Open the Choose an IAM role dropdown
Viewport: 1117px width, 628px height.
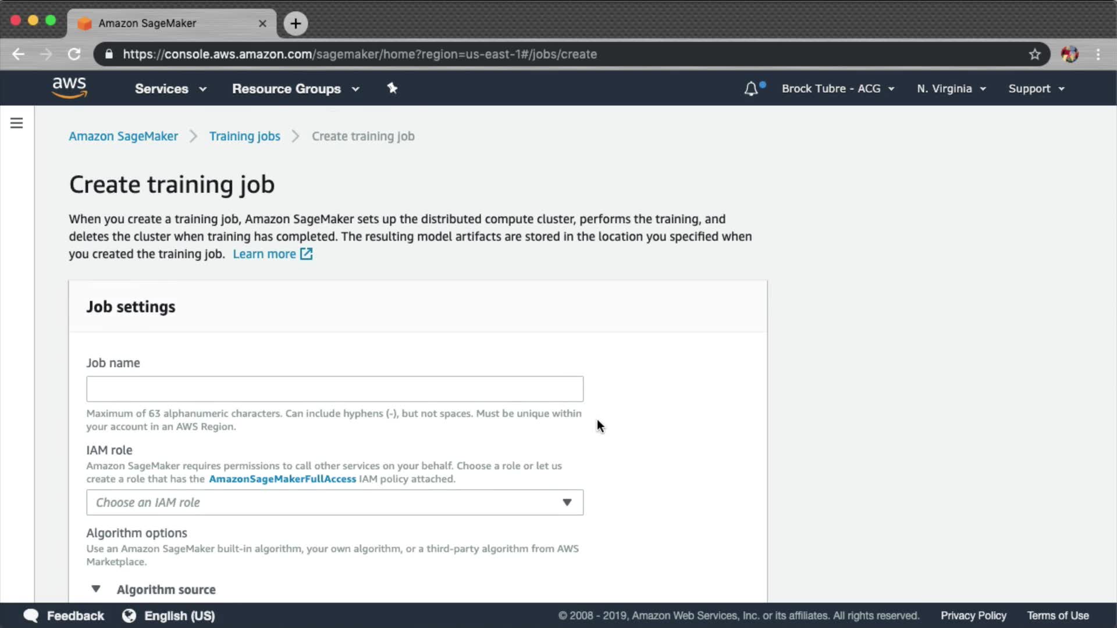[335, 502]
